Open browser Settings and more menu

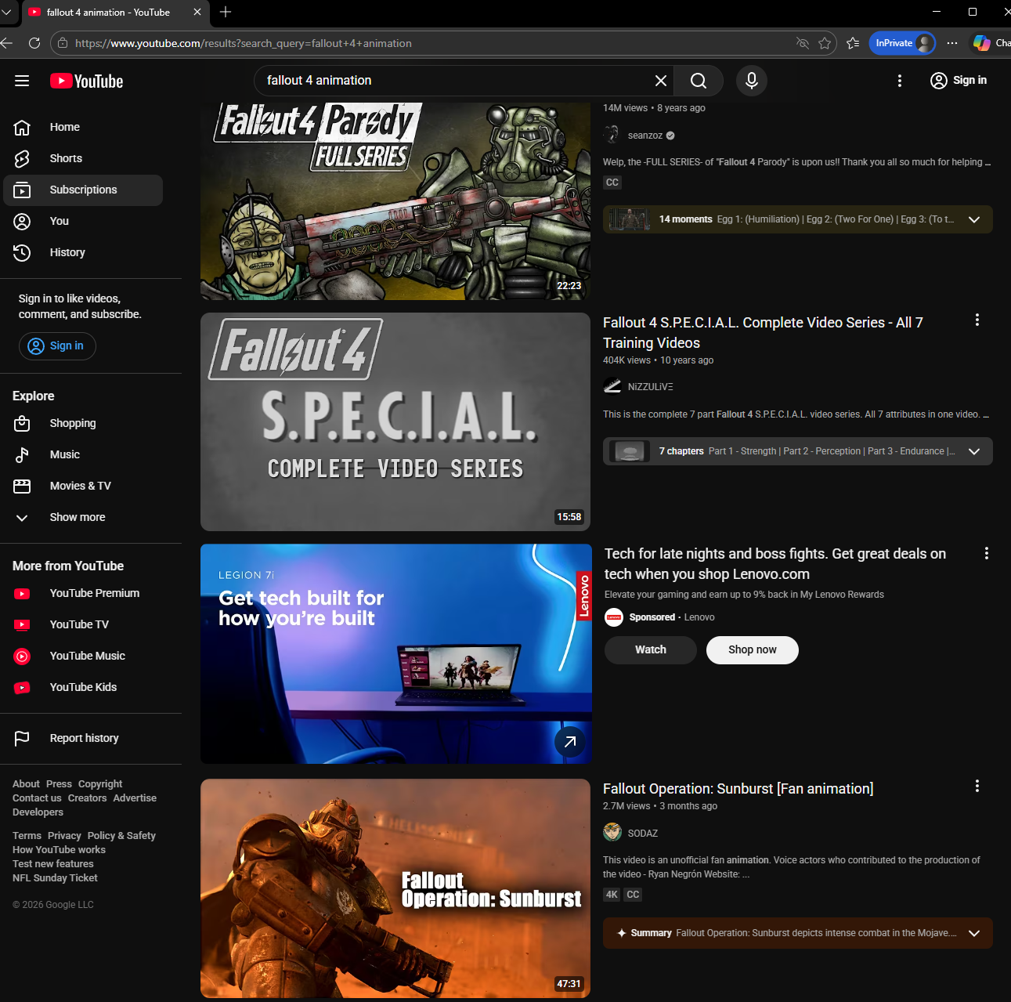(x=952, y=43)
